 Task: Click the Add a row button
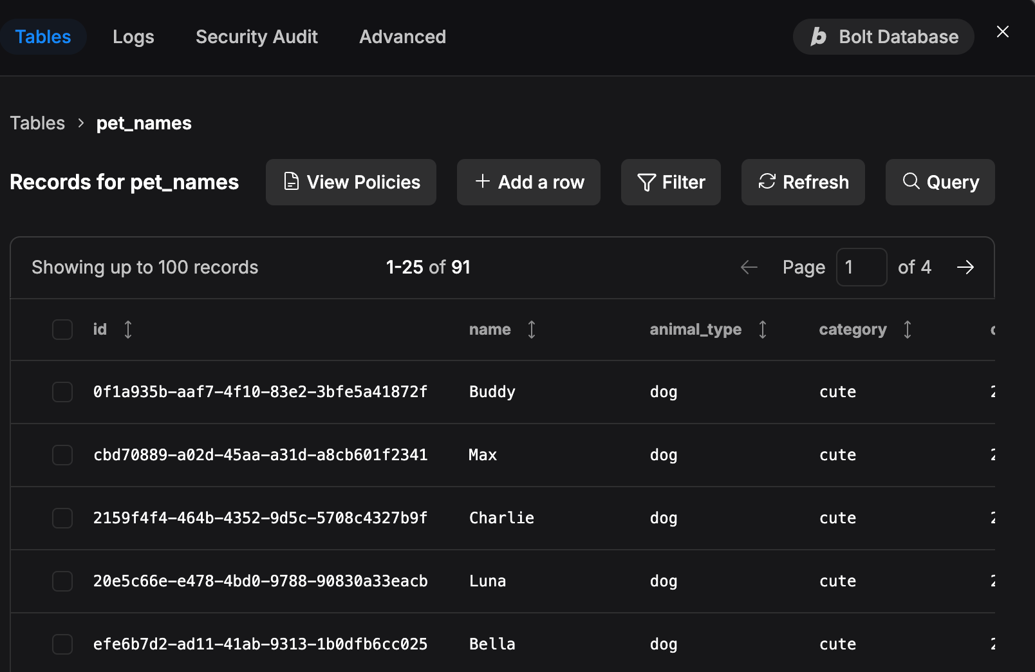528,182
